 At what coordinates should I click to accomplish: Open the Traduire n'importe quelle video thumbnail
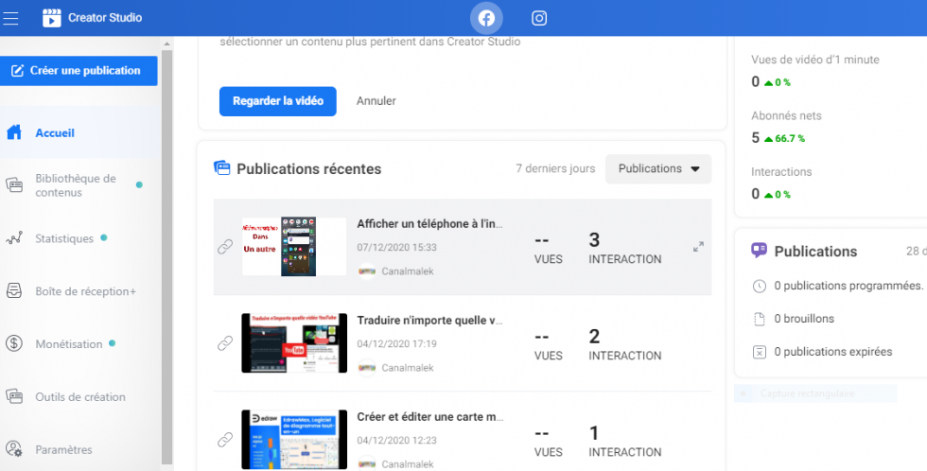293,343
